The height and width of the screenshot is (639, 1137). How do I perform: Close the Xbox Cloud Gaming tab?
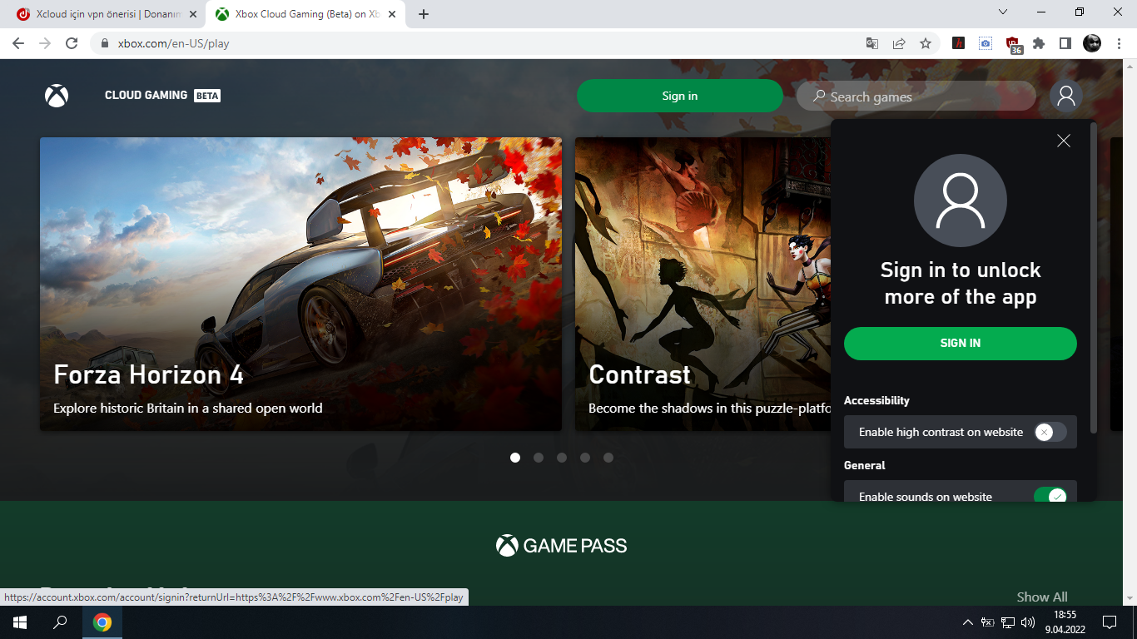coord(392,14)
